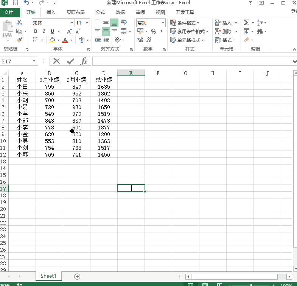297x286 pixels.
Task: Switch to the 插入 tab
Action: click(x=51, y=12)
